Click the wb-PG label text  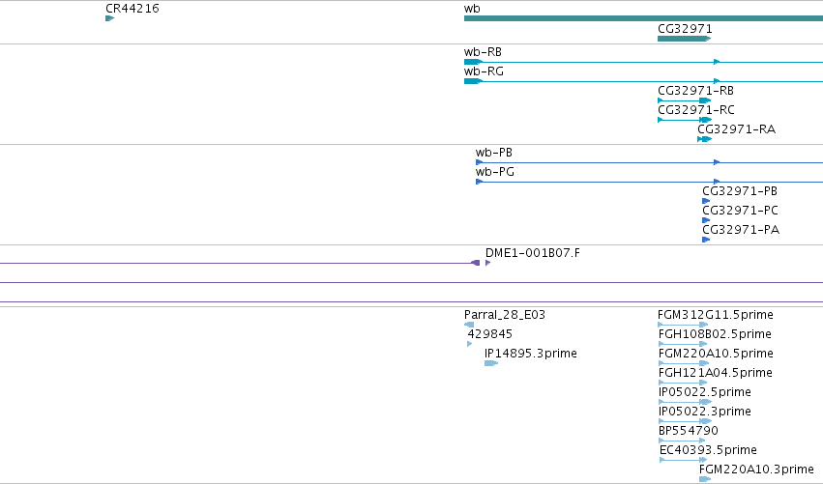point(495,172)
